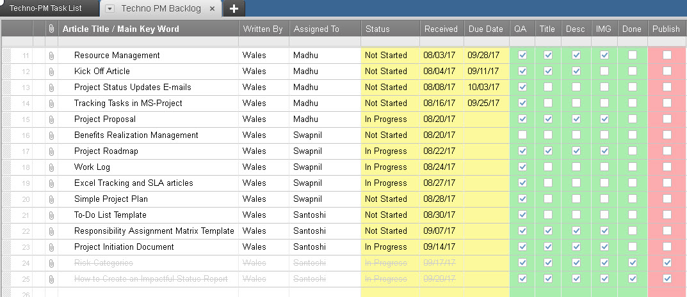Select due date 10/03/17 cell

coord(487,88)
